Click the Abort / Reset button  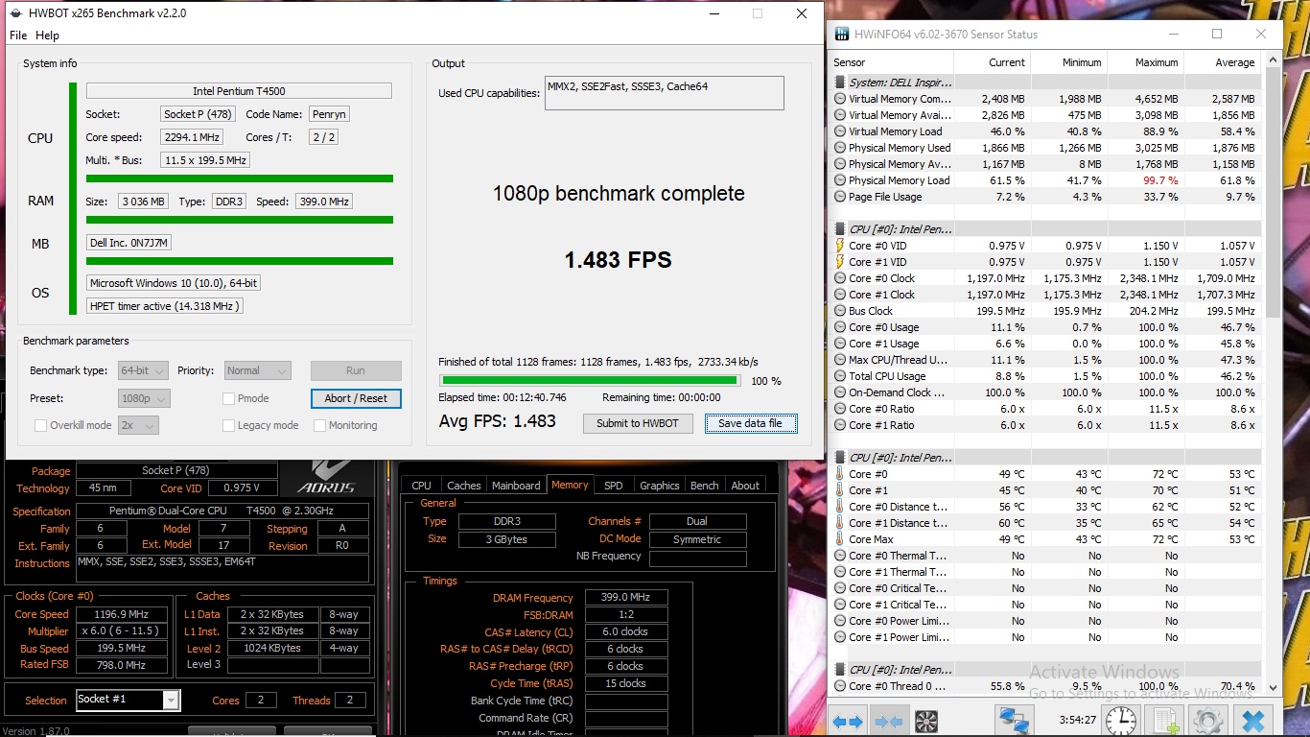[x=356, y=398]
